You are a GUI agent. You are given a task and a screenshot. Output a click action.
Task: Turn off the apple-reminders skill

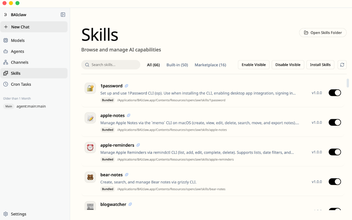[335, 152]
